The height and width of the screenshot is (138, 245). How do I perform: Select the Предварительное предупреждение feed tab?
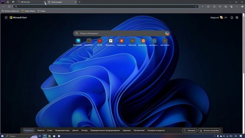[105, 130]
